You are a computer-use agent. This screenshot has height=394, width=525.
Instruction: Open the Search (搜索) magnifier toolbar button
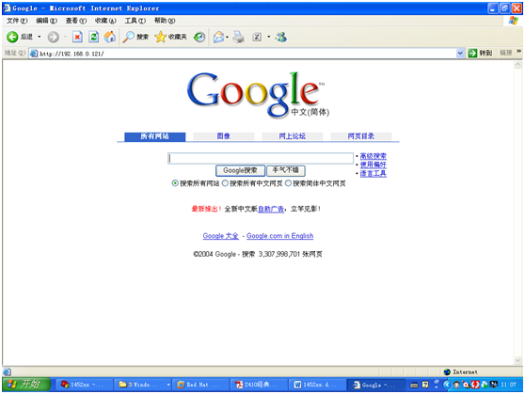pos(135,37)
